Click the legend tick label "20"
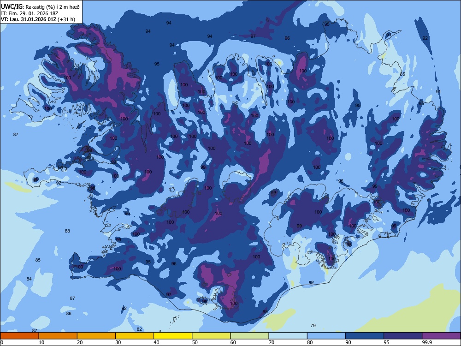This screenshot has height=346, width=461. [x=80, y=342]
